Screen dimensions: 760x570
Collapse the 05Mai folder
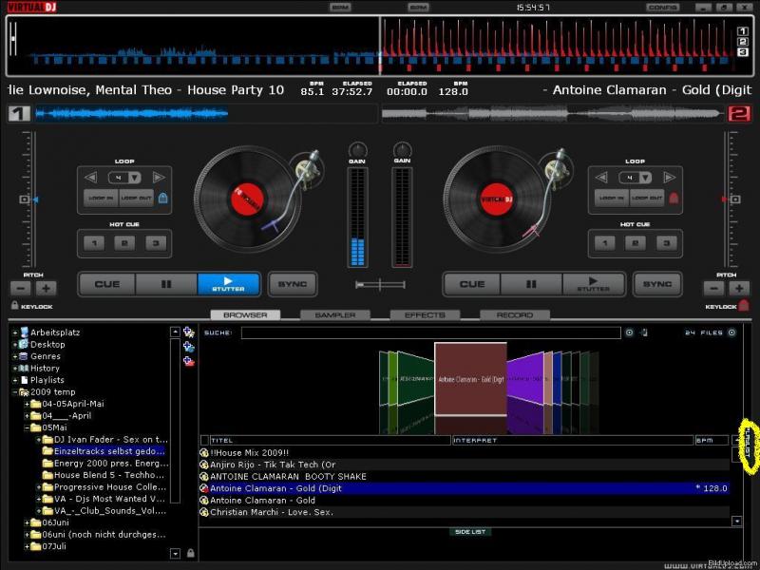27,428
